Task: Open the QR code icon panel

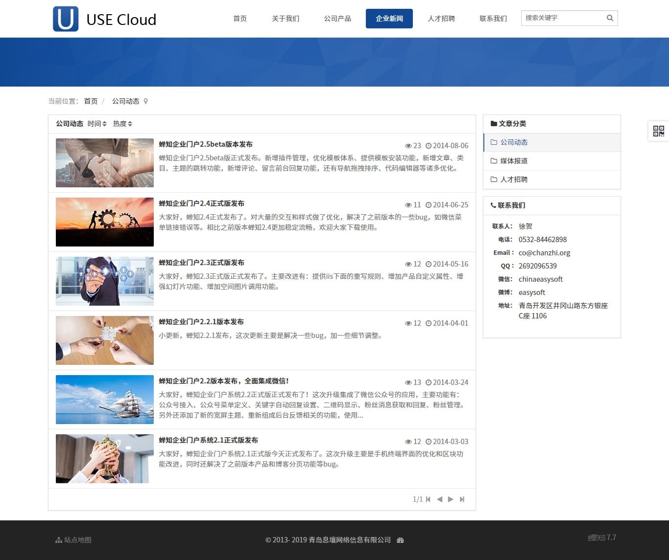Action: [658, 131]
